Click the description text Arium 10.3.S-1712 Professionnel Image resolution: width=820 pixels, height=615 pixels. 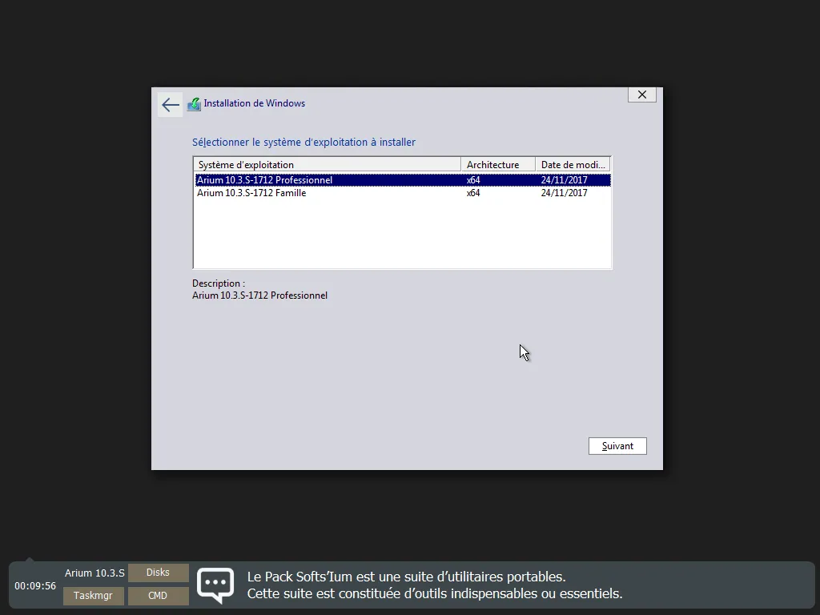260,295
